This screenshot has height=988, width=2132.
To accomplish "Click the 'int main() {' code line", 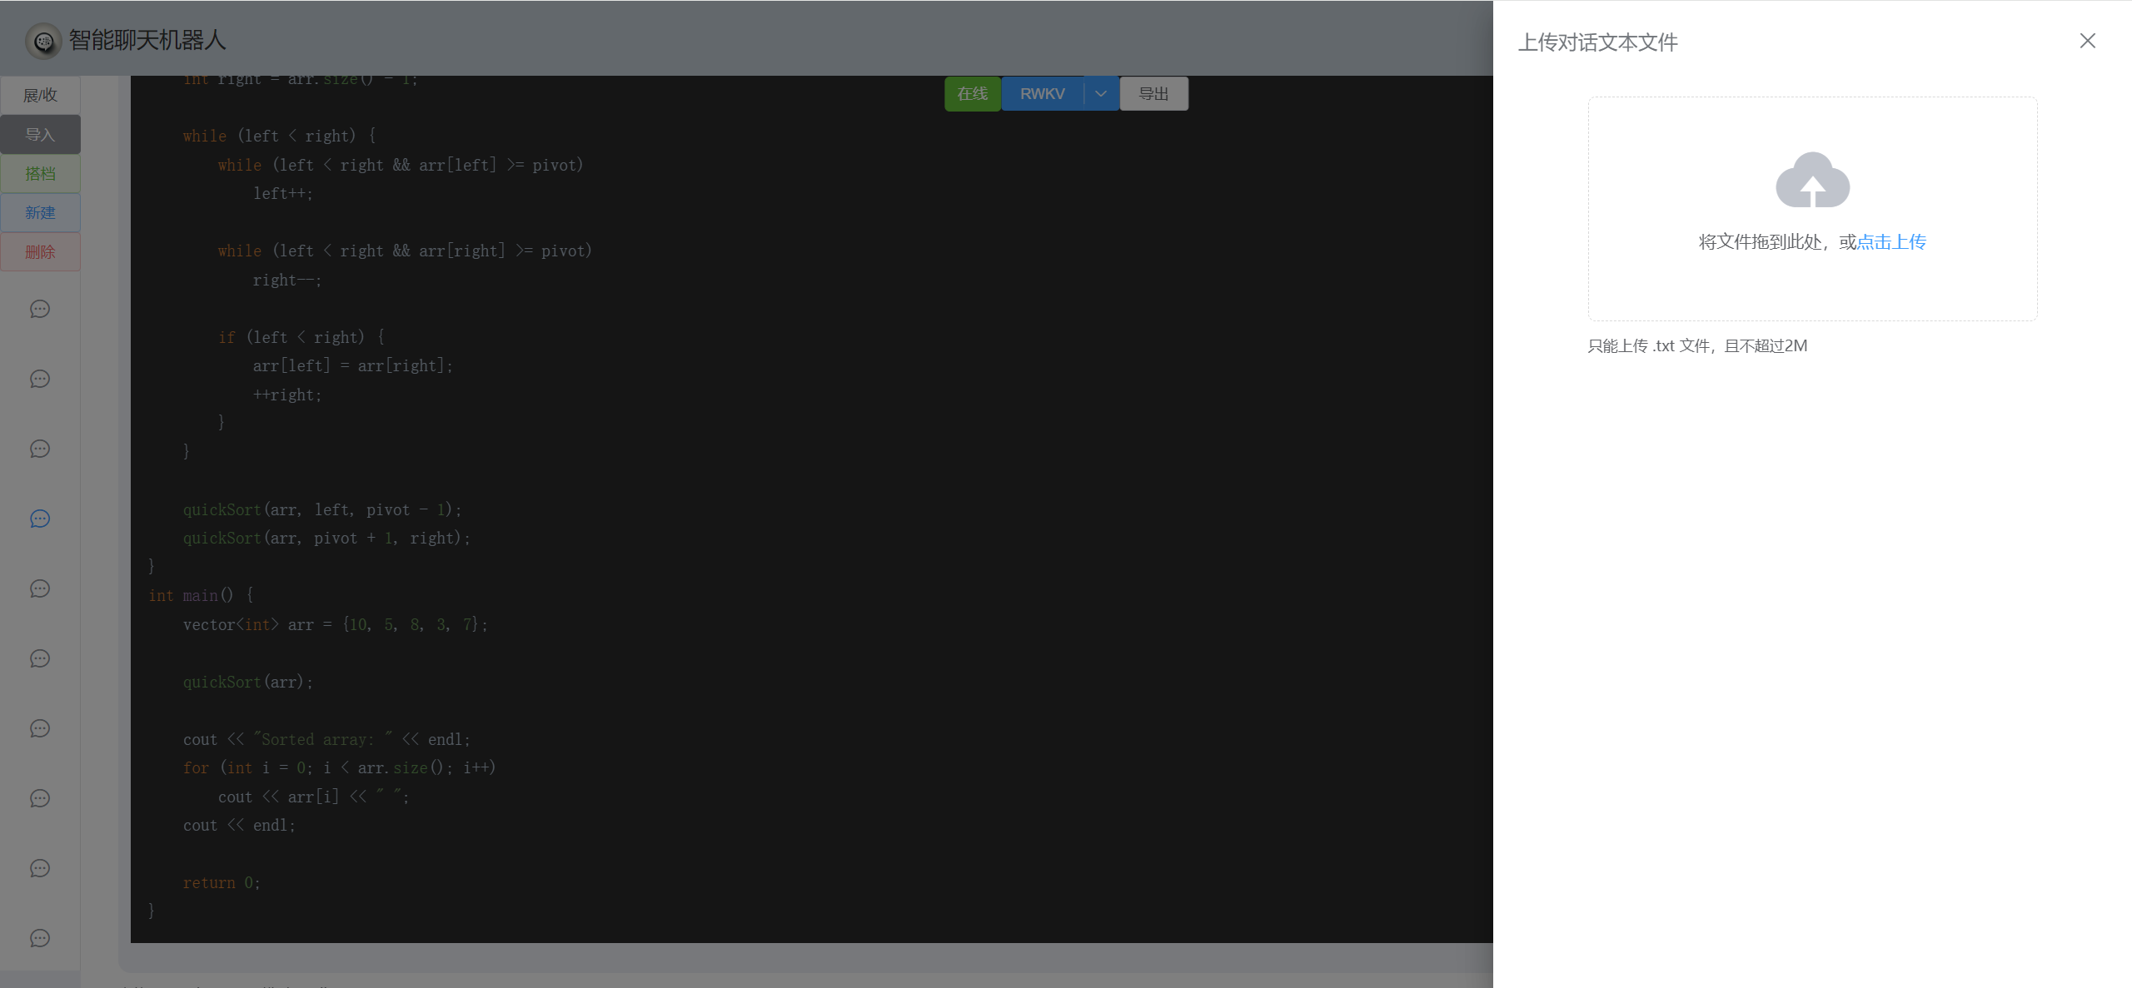I will pyautogui.click(x=201, y=595).
